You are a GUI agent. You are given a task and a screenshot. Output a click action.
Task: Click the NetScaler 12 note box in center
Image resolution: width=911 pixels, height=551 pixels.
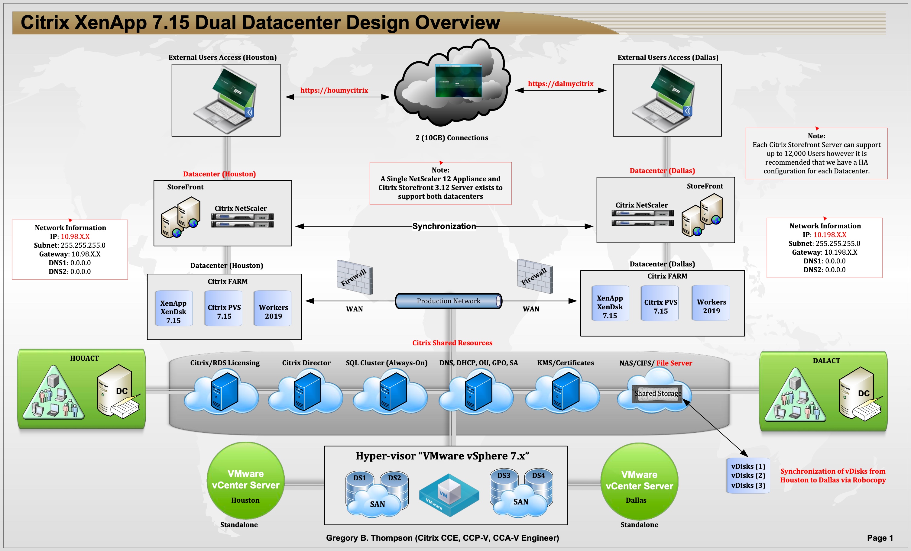click(440, 183)
